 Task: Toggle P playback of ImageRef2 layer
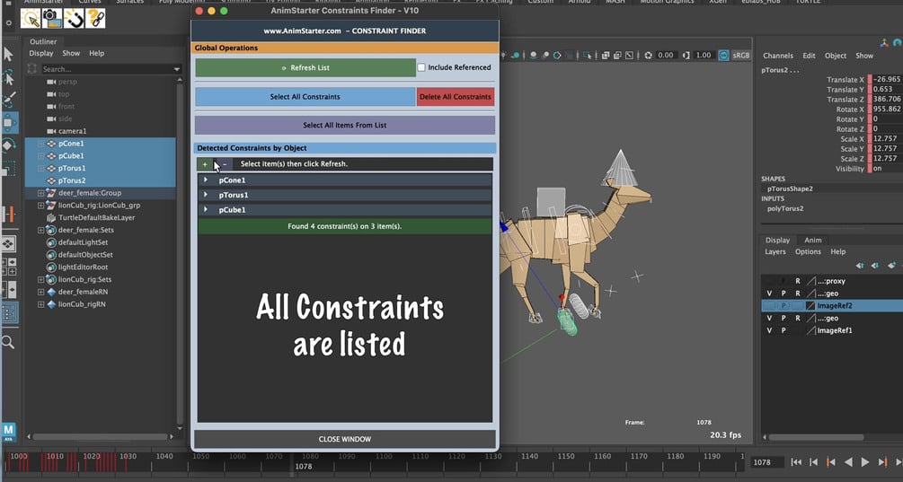point(783,305)
